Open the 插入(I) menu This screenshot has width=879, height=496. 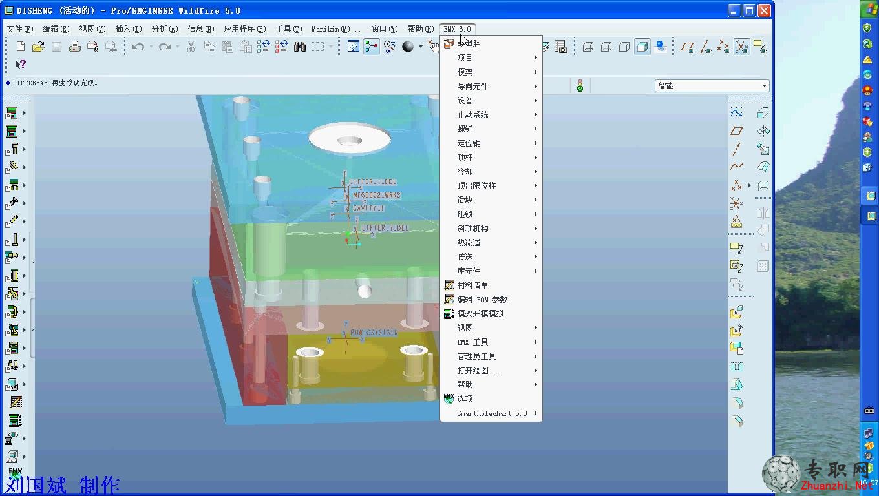point(128,29)
